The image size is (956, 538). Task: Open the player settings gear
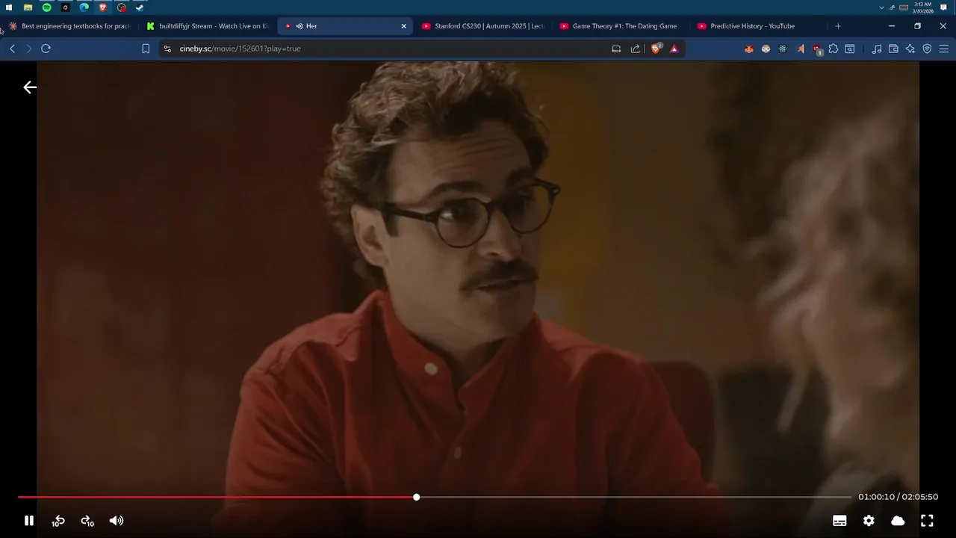point(869,521)
